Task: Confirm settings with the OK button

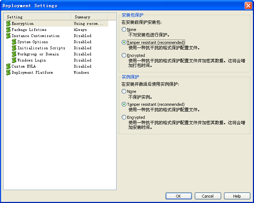Action: [179, 196]
